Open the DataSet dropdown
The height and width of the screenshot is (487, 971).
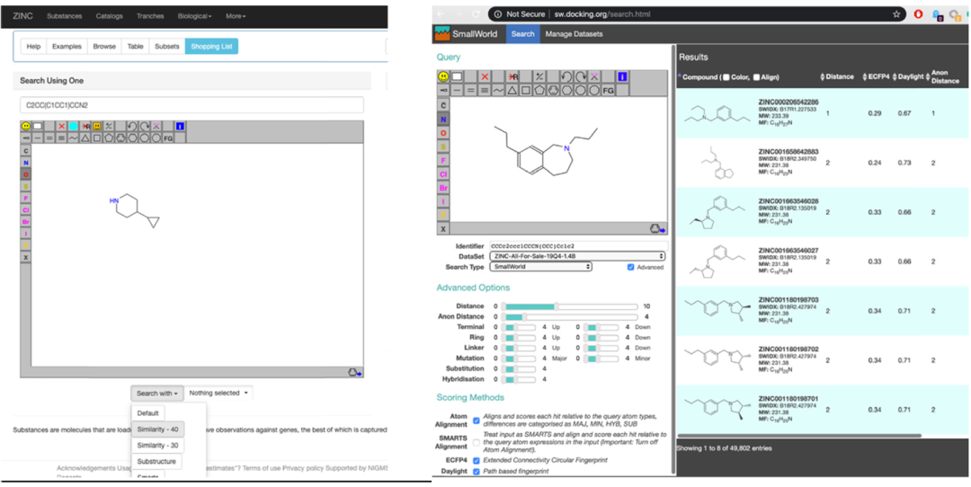577,256
